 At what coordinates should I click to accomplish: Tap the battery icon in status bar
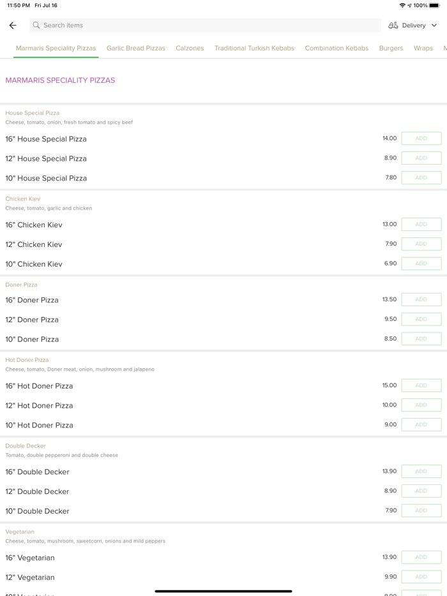click(434, 6)
